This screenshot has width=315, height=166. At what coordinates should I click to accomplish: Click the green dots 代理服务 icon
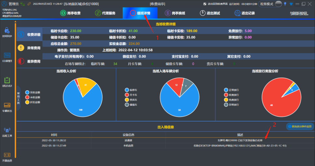coord(98,13)
